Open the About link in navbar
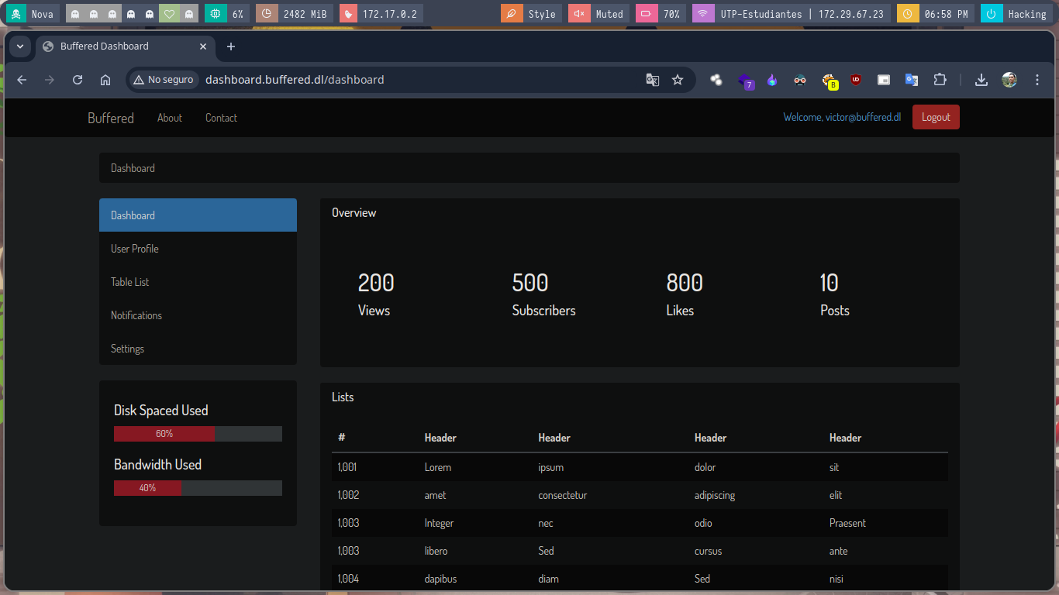 tap(170, 118)
